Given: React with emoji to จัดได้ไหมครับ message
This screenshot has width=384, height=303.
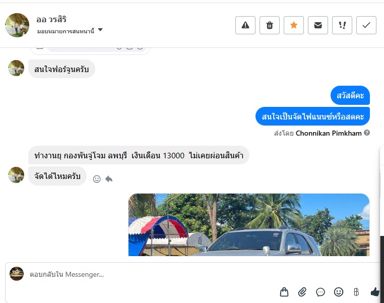Looking at the screenshot, I should click(97, 179).
